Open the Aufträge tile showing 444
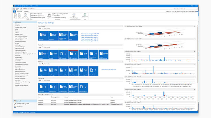Viewport: 211px width, 118px height. 53,54
